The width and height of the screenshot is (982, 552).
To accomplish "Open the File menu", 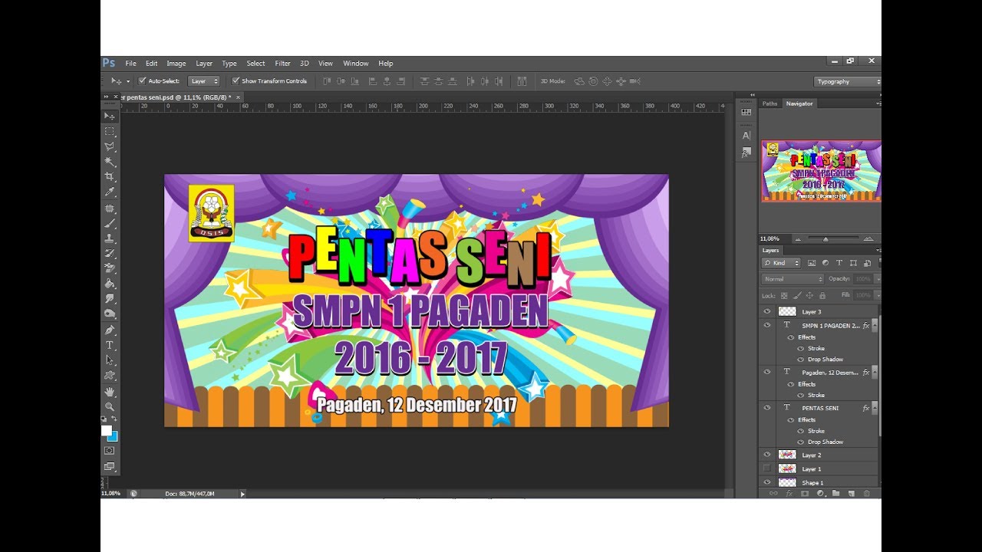I will [x=130, y=64].
